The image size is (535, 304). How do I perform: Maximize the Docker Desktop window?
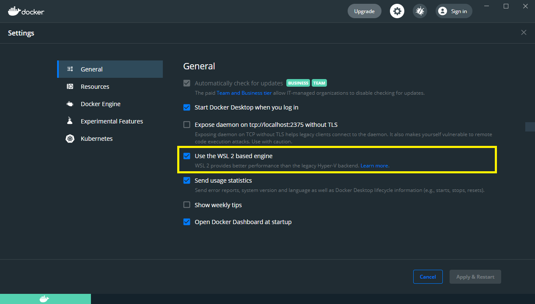(506, 6)
